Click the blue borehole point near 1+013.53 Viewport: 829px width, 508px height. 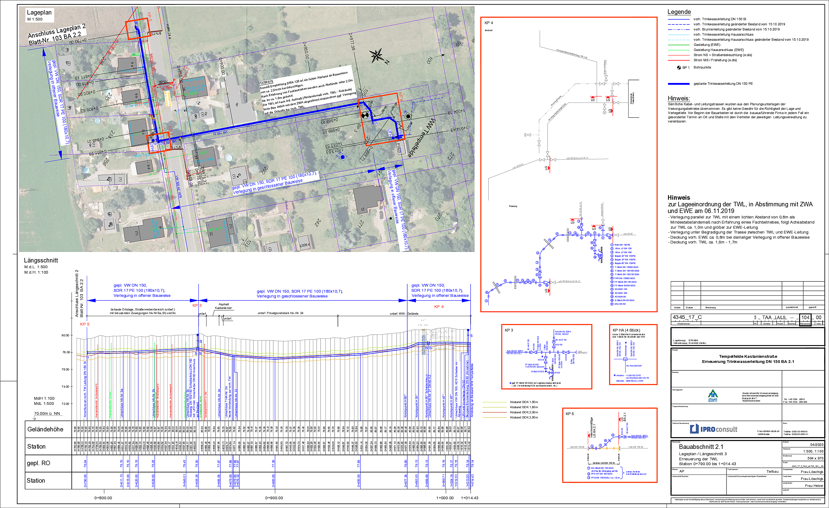click(342, 157)
